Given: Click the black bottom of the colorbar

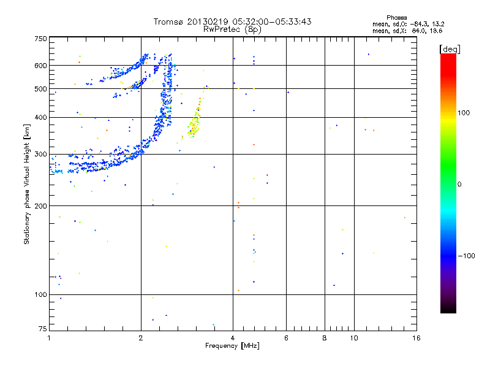Looking at the screenshot, I should point(448,309).
